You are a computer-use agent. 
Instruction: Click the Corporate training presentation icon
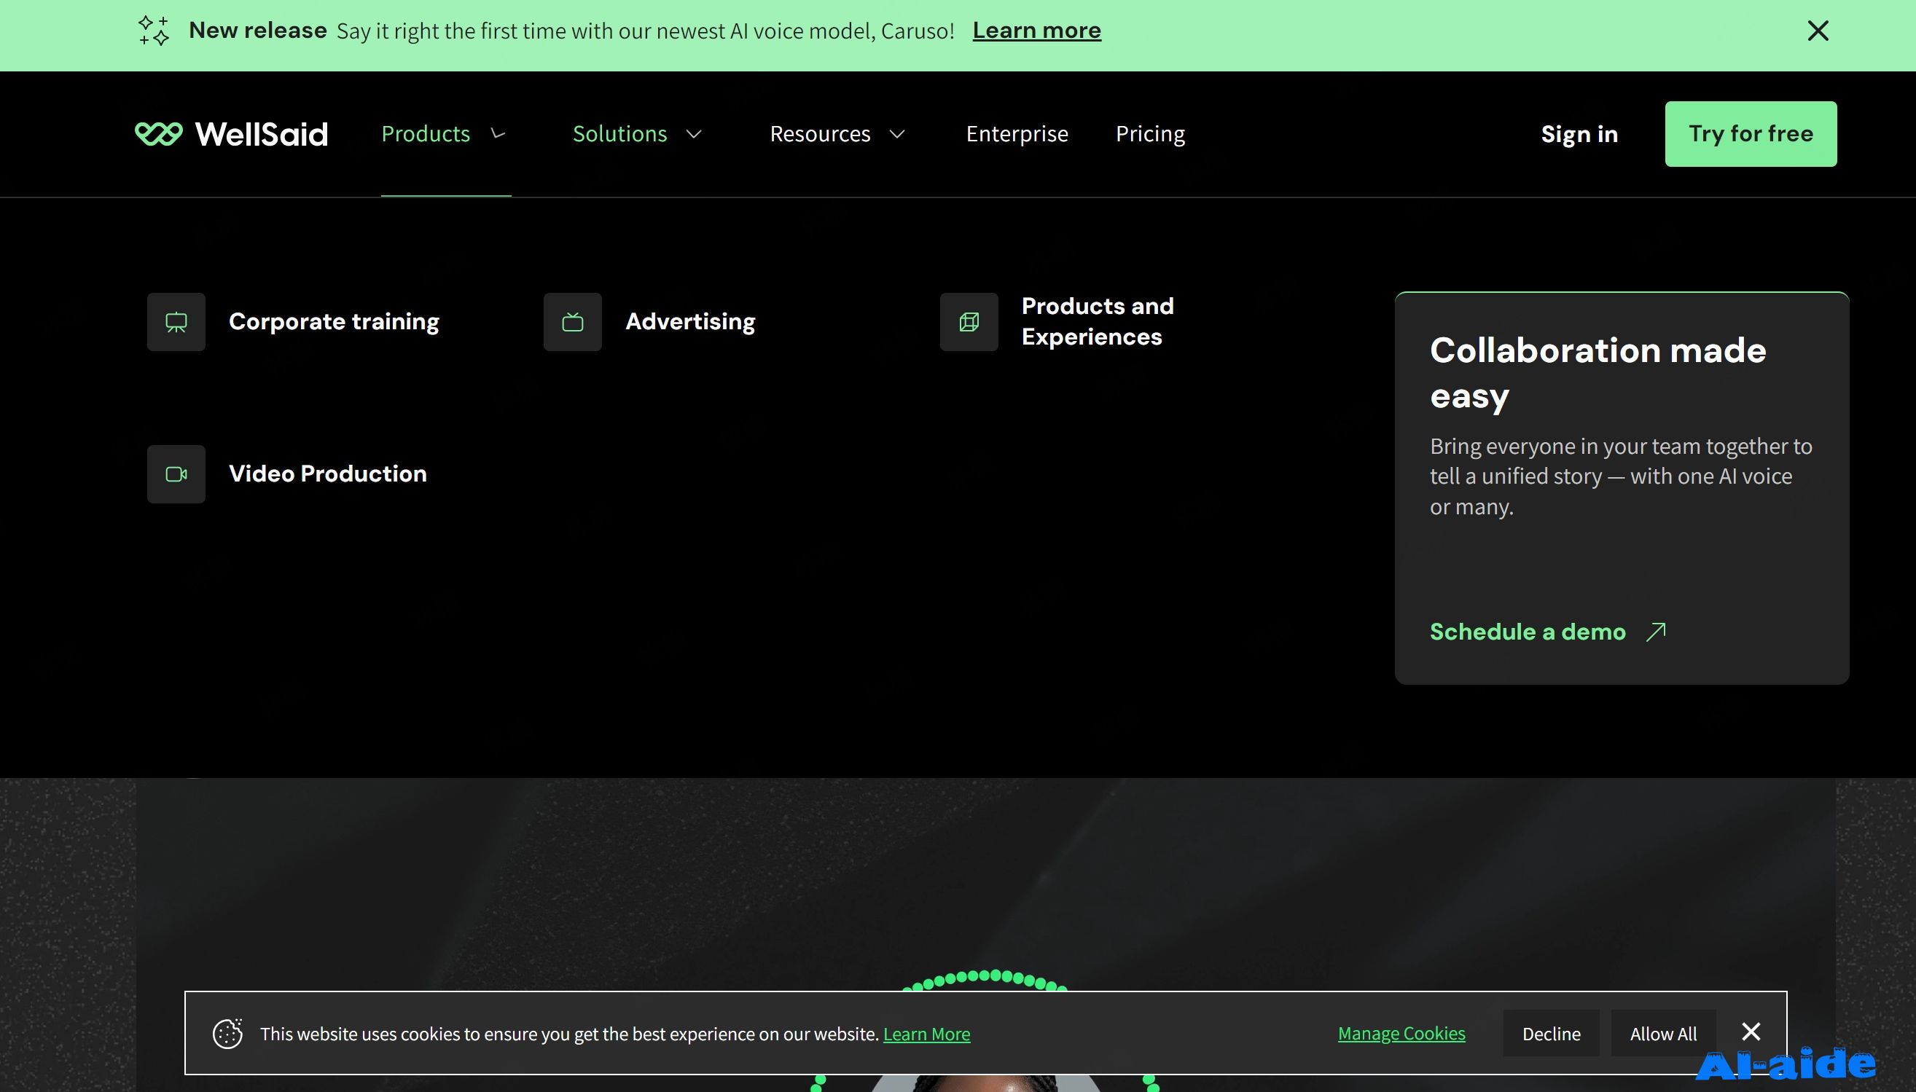click(176, 323)
